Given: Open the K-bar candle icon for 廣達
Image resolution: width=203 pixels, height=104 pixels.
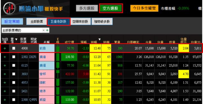Looking at the screenshot, I should tap(58, 57).
